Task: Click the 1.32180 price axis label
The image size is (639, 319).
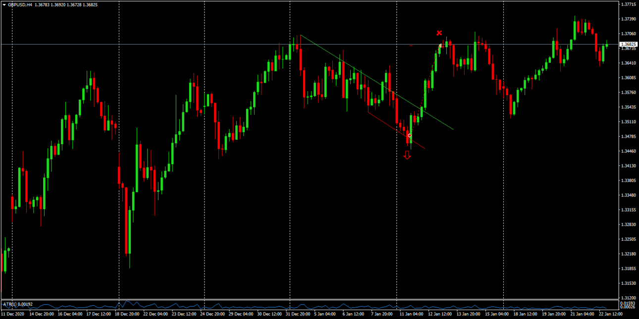Action: point(628,254)
